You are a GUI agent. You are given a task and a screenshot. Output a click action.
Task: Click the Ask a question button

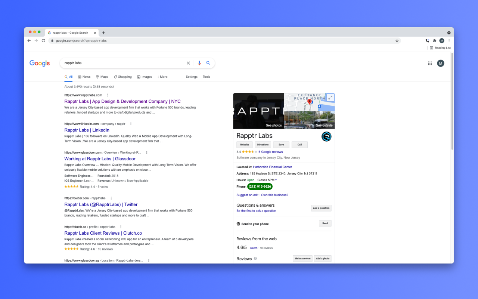(321, 208)
